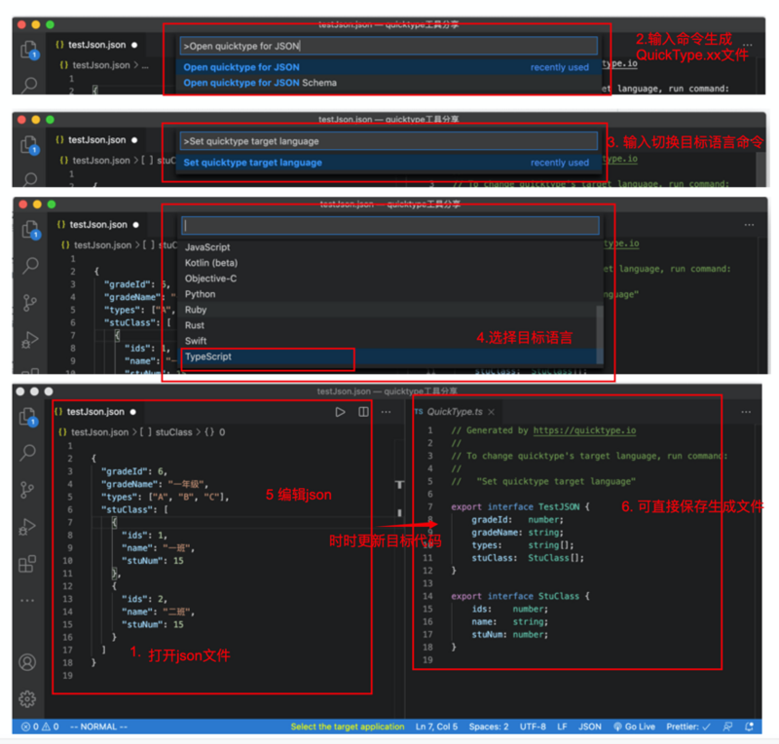This screenshot has width=779, height=744.
Task: Choose 'Set quicktype target language' command result
Action: point(388,163)
